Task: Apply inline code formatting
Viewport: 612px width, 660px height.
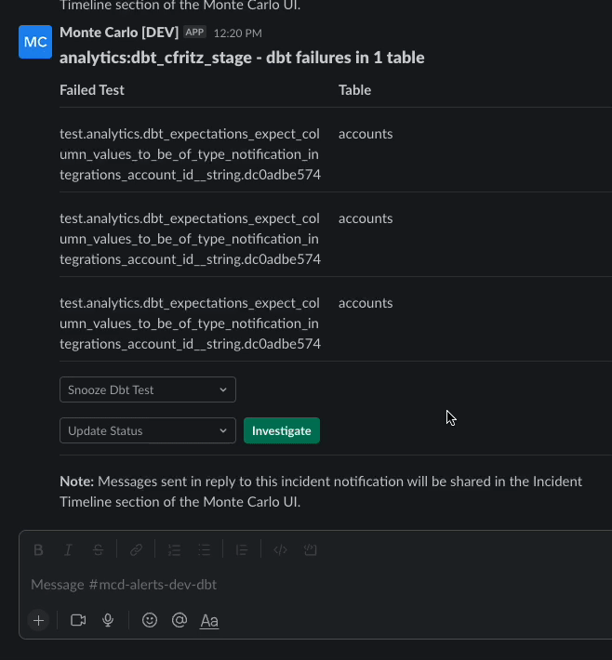Action: click(x=280, y=549)
